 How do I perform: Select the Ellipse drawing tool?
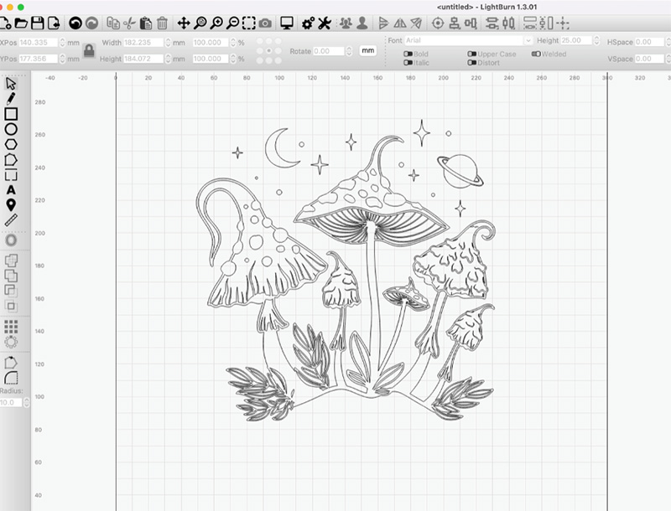[x=11, y=129]
